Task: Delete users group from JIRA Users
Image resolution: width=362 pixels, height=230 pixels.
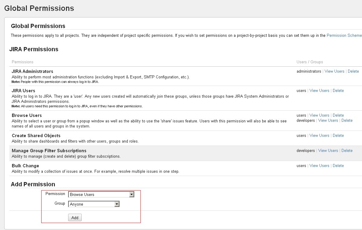Action: [338, 91]
